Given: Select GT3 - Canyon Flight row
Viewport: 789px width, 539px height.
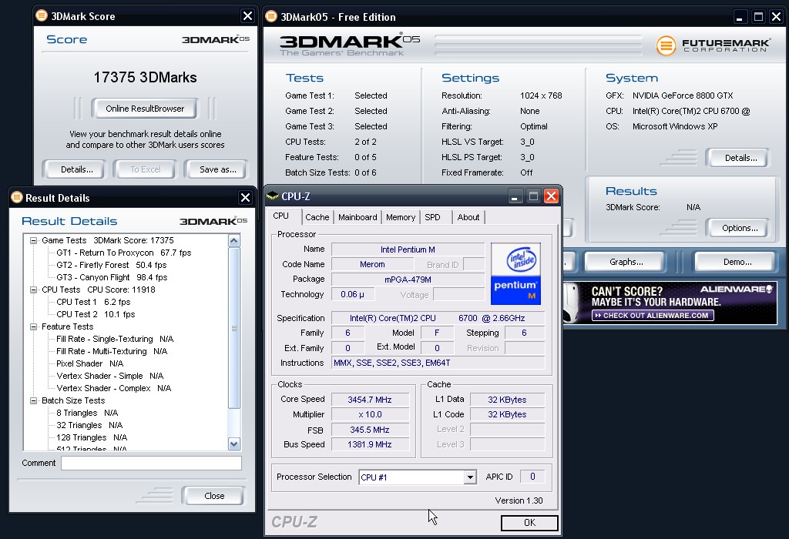Looking at the screenshot, I should (x=112, y=277).
